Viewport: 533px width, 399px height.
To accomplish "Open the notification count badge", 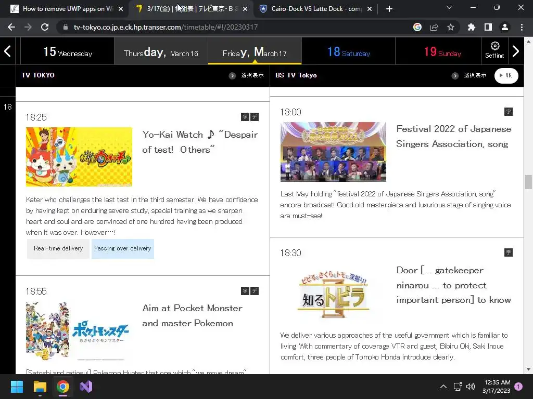I will (518, 387).
